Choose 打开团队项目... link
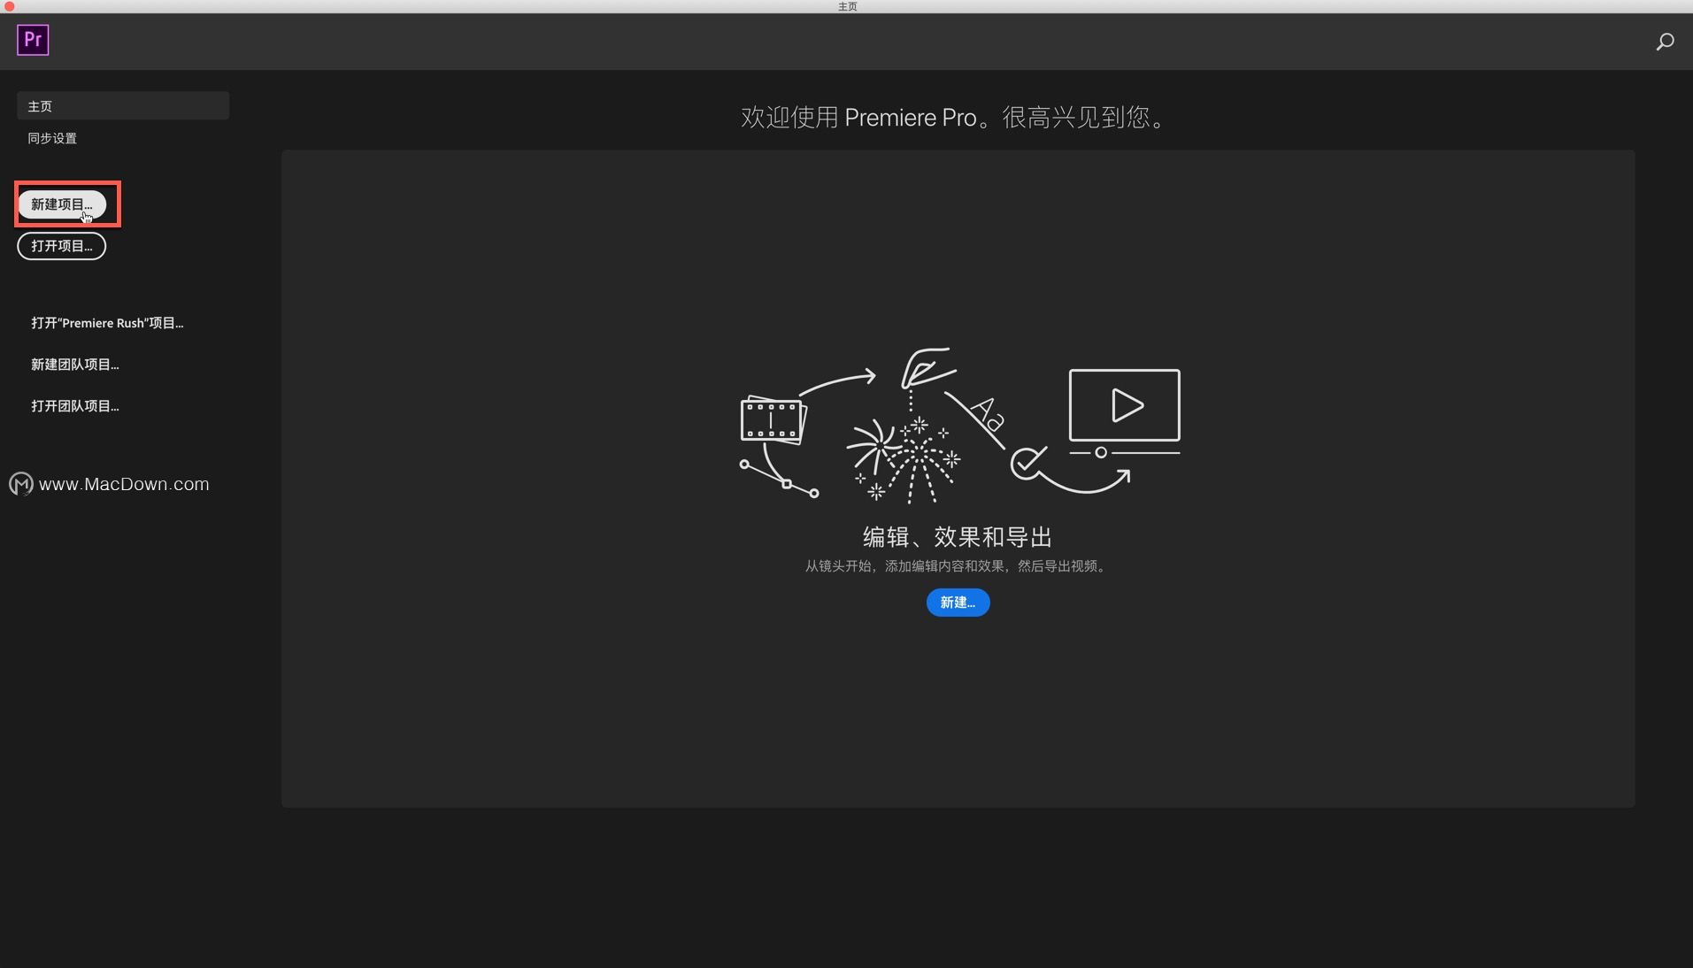 pyautogui.click(x=75, y=406)
